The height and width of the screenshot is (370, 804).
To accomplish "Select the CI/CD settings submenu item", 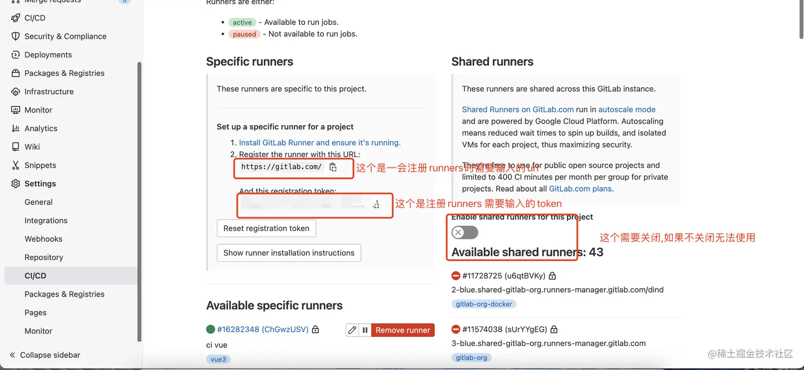I will pos(71,276).
